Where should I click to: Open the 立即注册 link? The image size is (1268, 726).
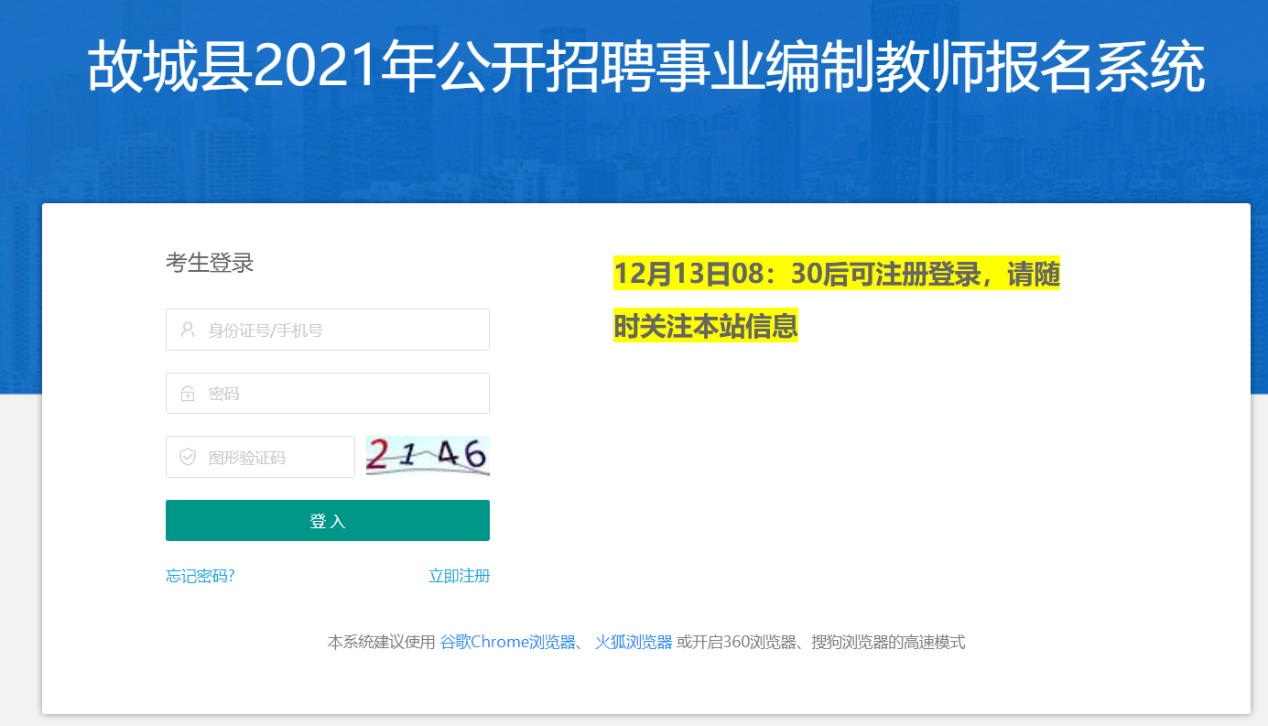pos(460,576)
